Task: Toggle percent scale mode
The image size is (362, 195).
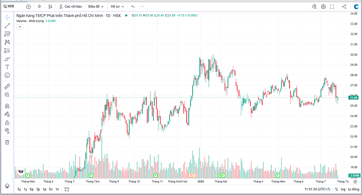Action: click(336, 189)
